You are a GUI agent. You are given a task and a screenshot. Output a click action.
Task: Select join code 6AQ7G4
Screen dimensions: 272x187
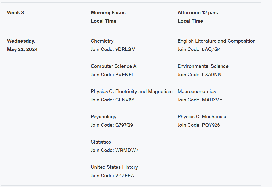[211, 49]
